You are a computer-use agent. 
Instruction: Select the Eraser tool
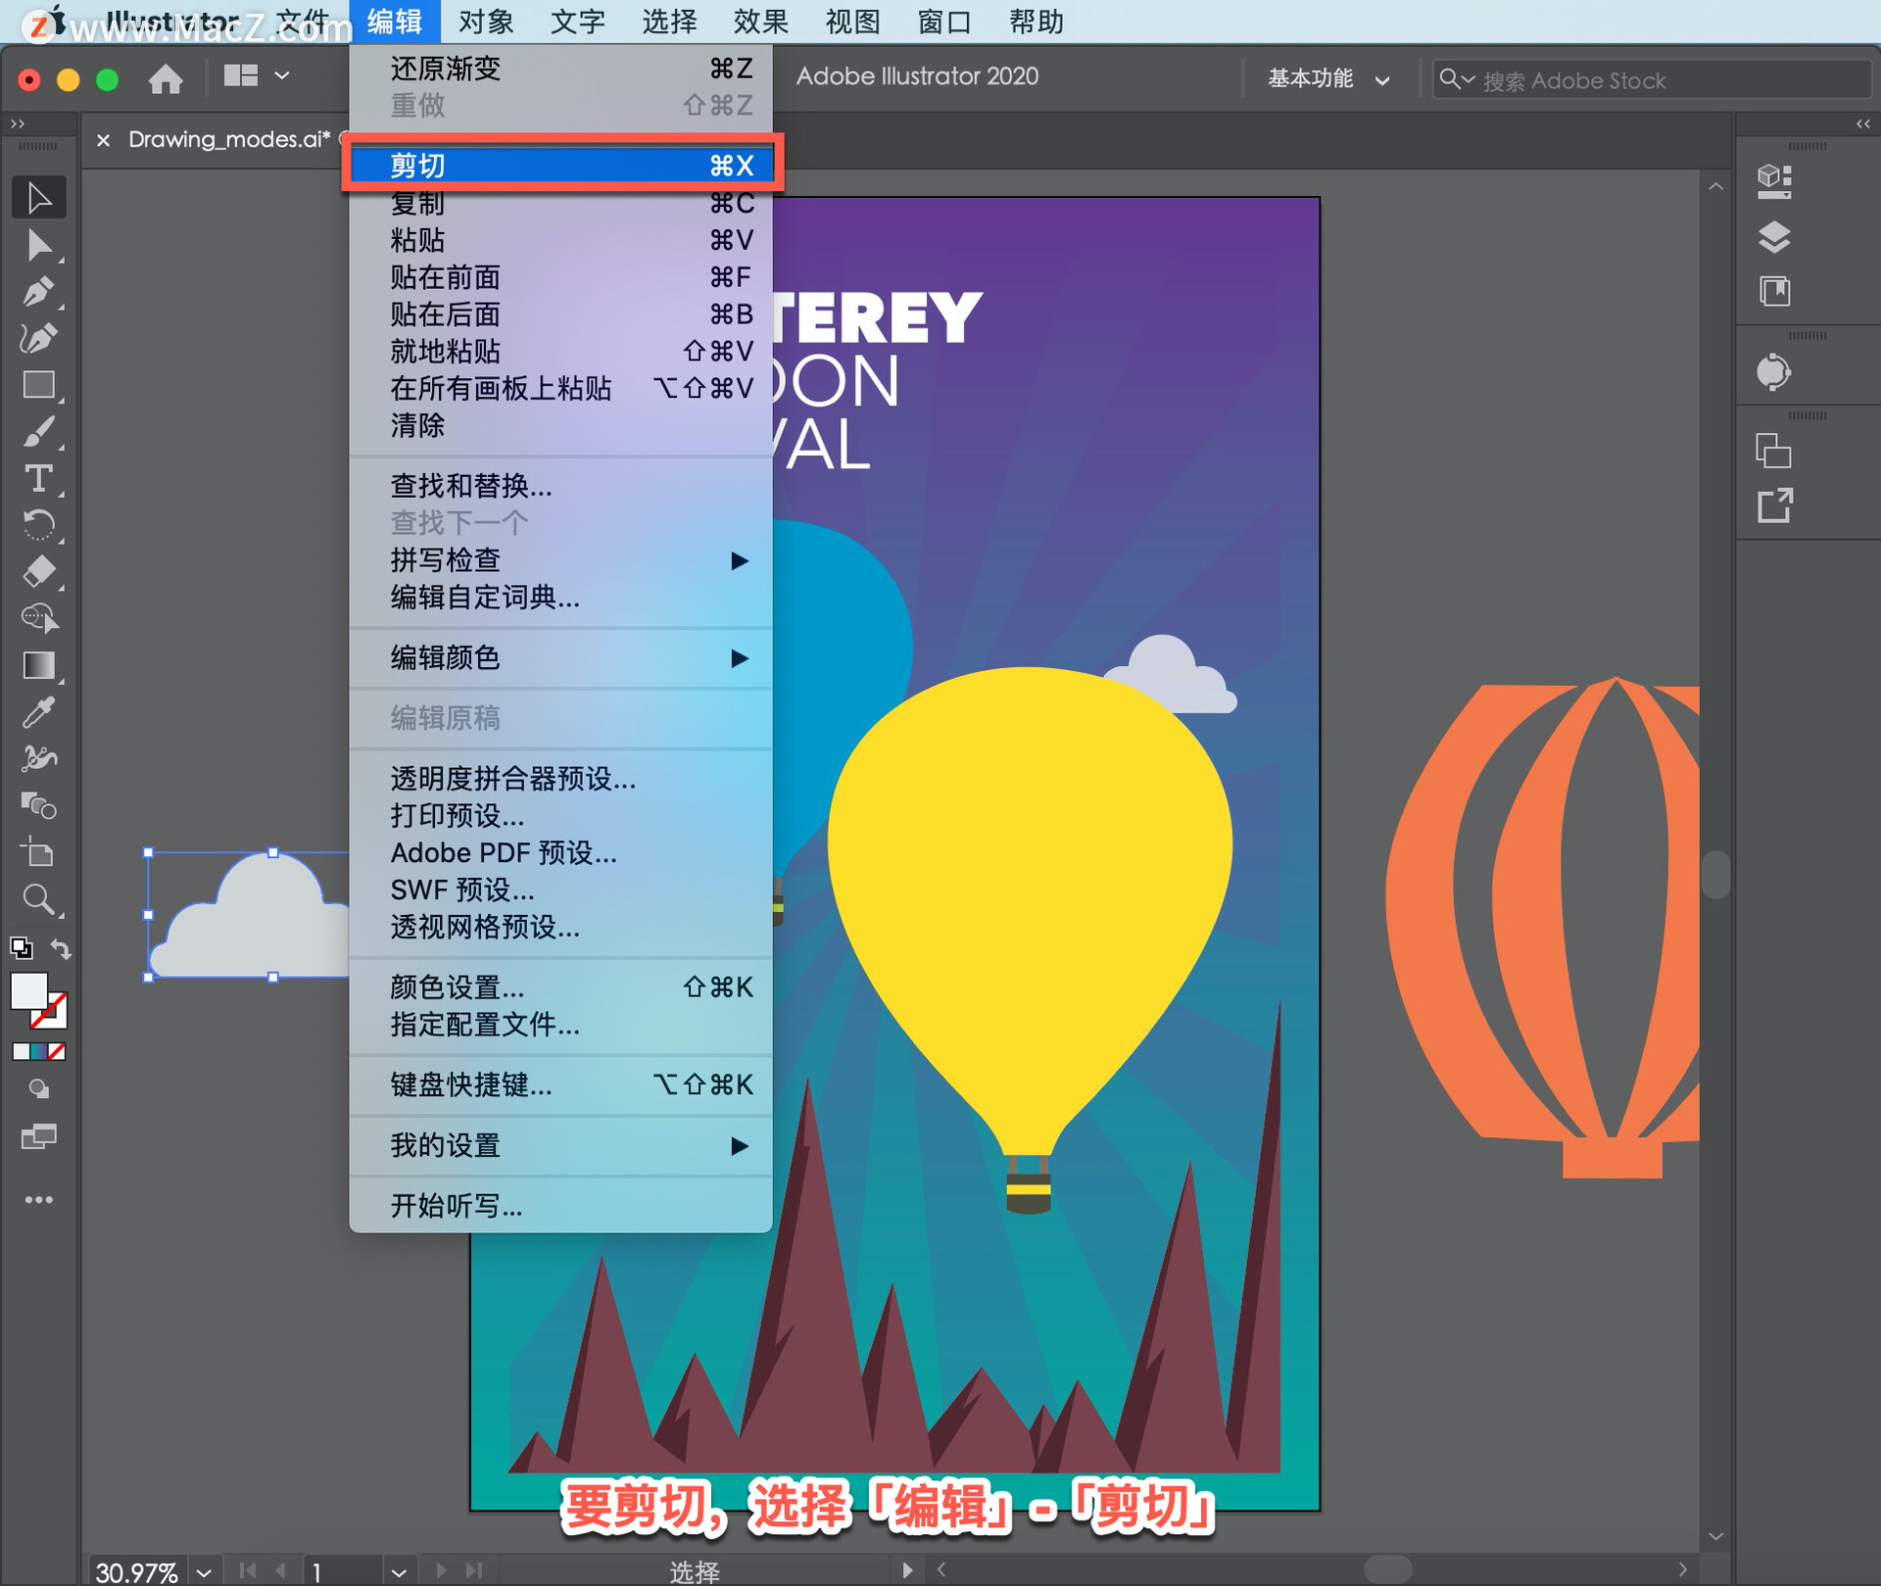[x=38, y=571]
